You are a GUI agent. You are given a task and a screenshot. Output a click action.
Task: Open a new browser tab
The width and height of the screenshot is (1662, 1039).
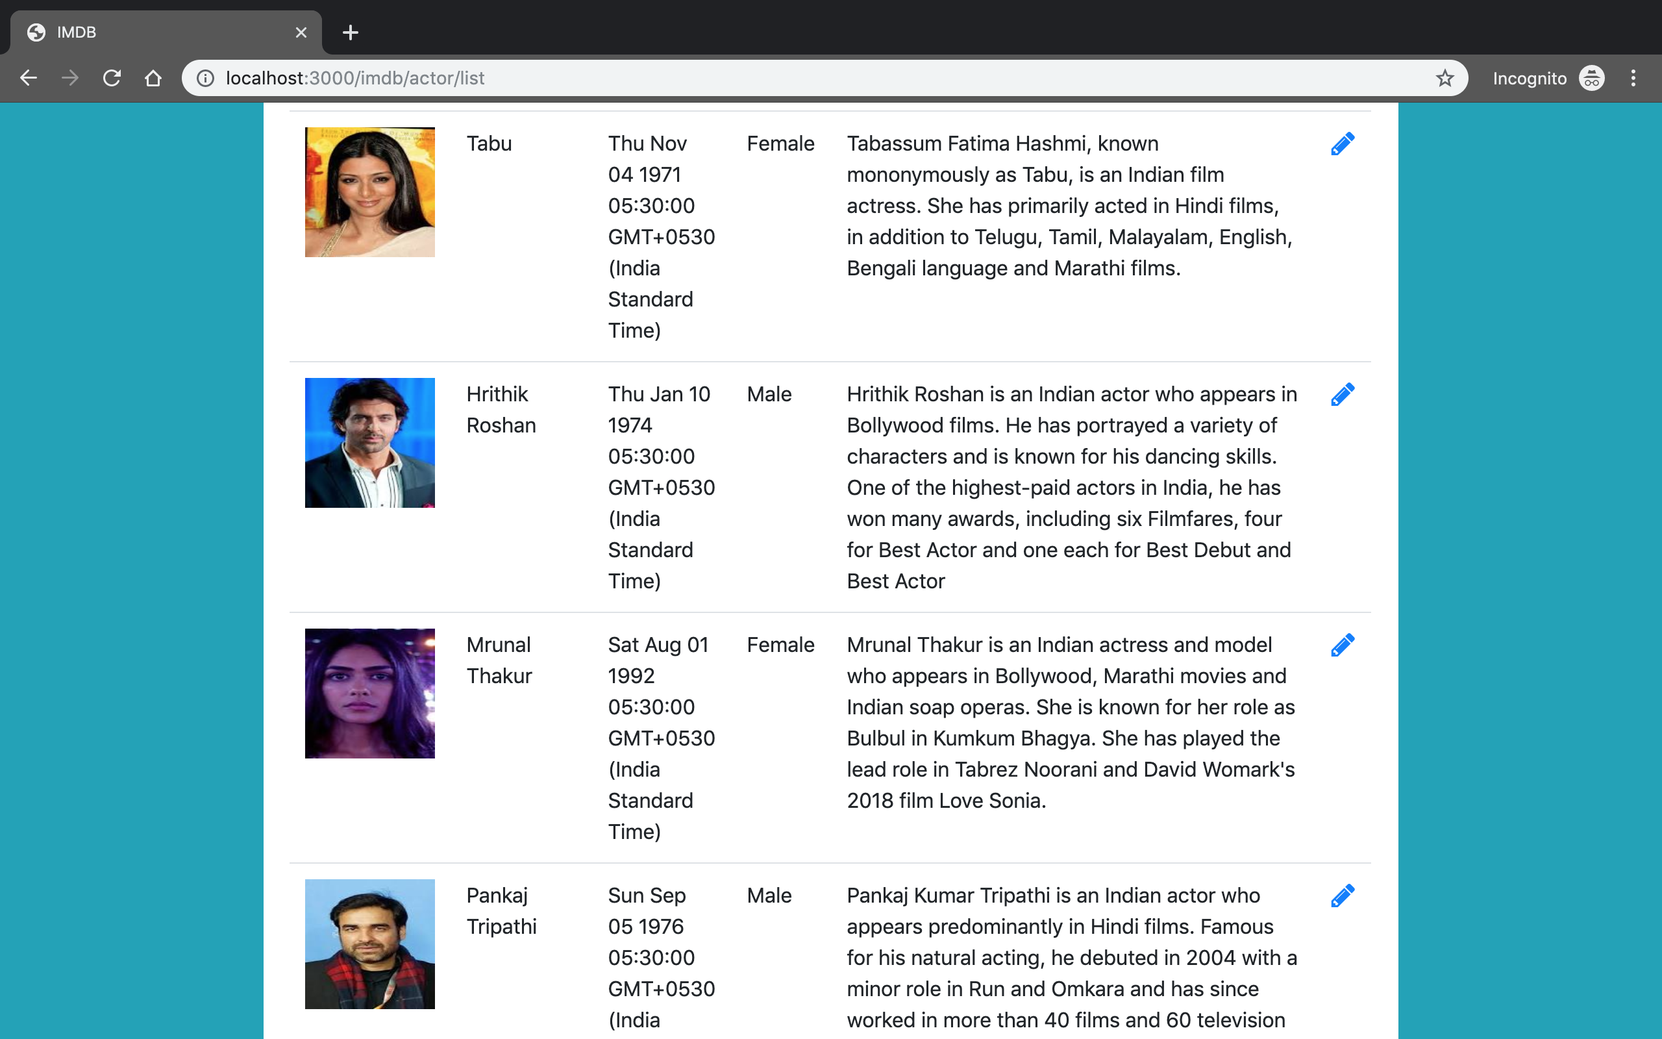point(349,32)
